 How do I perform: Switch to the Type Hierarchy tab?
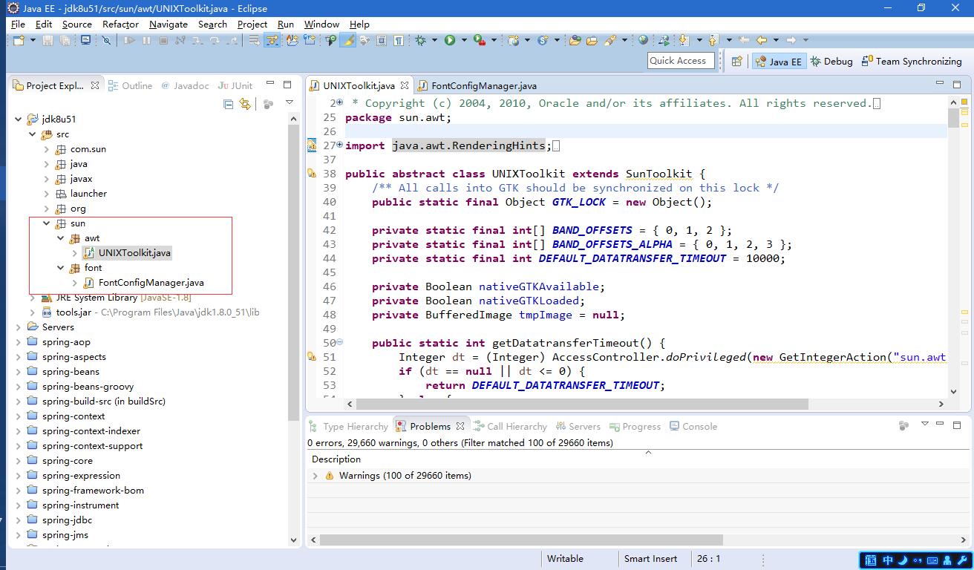click(349, 426)
